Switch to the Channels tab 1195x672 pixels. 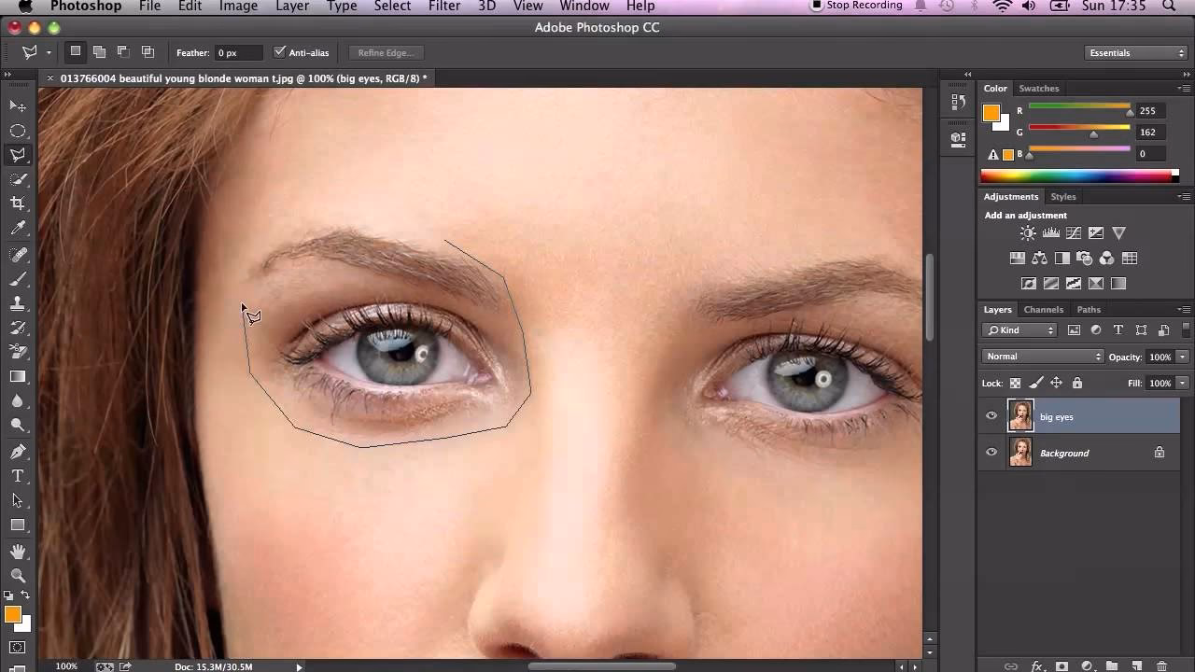(1043, 309)
